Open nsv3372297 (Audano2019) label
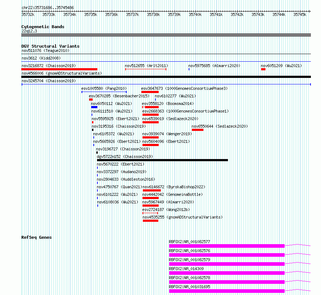This screenshot has width=321, height=295. pos(122,172)
